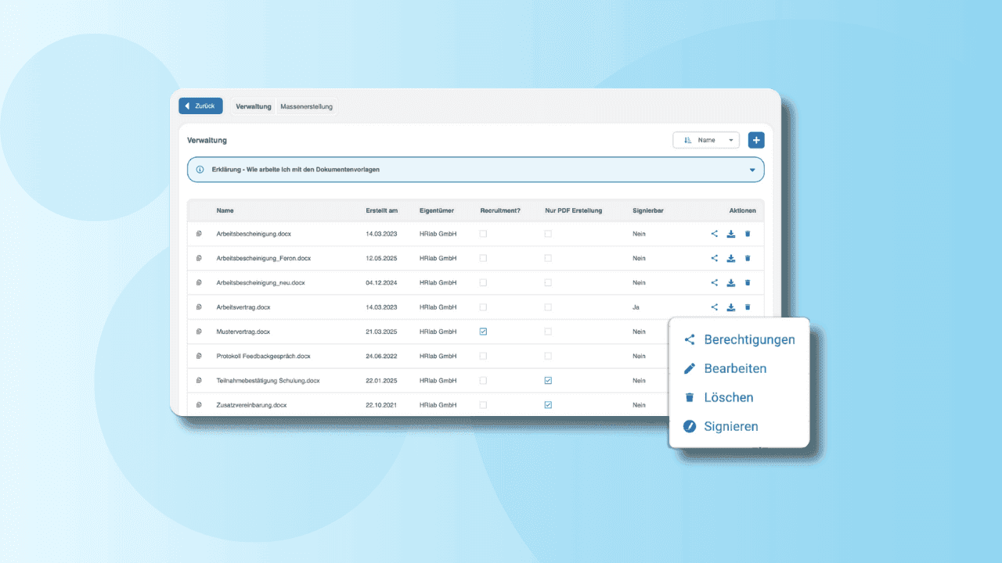Click share icon in Arbeitsvertrag.docx row
This screenshot has width=1002, height=563.
714,307
